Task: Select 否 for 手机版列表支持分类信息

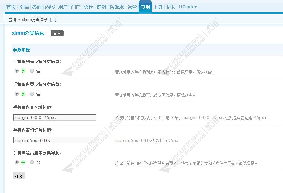Action: pos(32,71)
